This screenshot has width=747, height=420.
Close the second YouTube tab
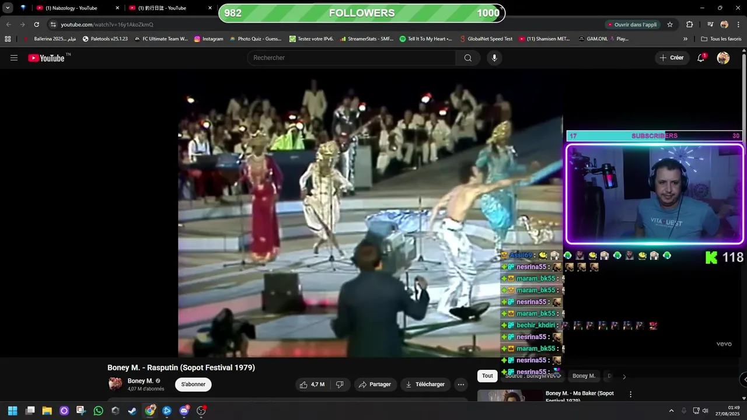pos(211,8)
